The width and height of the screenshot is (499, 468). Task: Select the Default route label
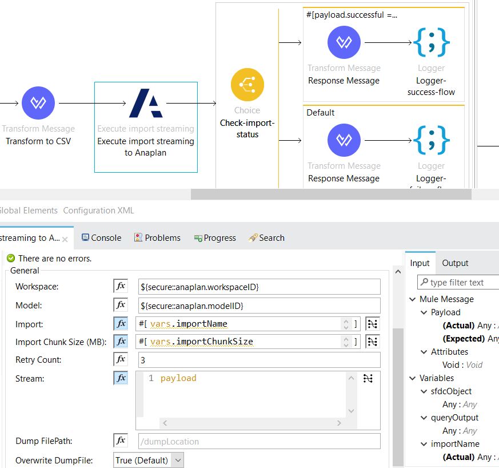(x=320, y=113)
